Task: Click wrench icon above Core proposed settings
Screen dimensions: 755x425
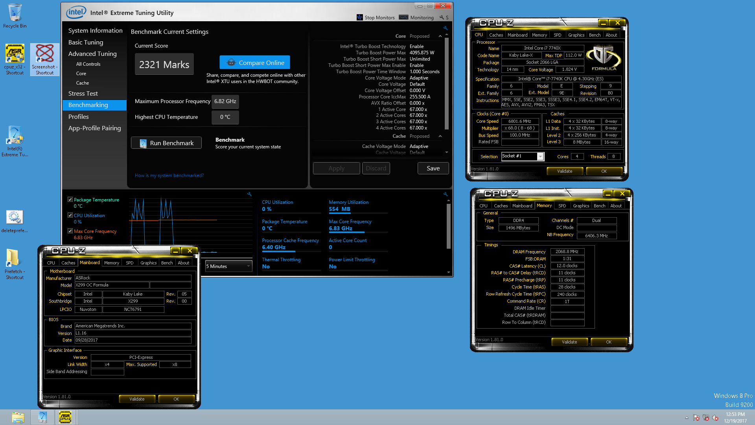Action: coord(446,28)
